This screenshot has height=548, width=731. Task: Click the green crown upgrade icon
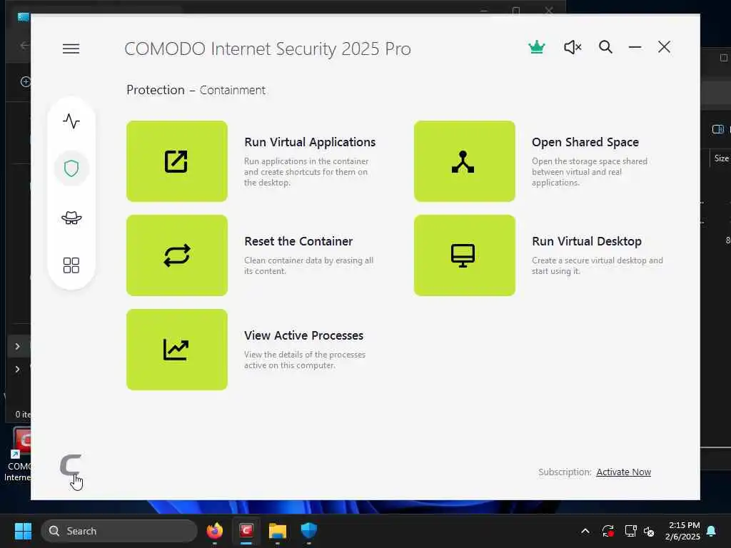pos(537,47)
